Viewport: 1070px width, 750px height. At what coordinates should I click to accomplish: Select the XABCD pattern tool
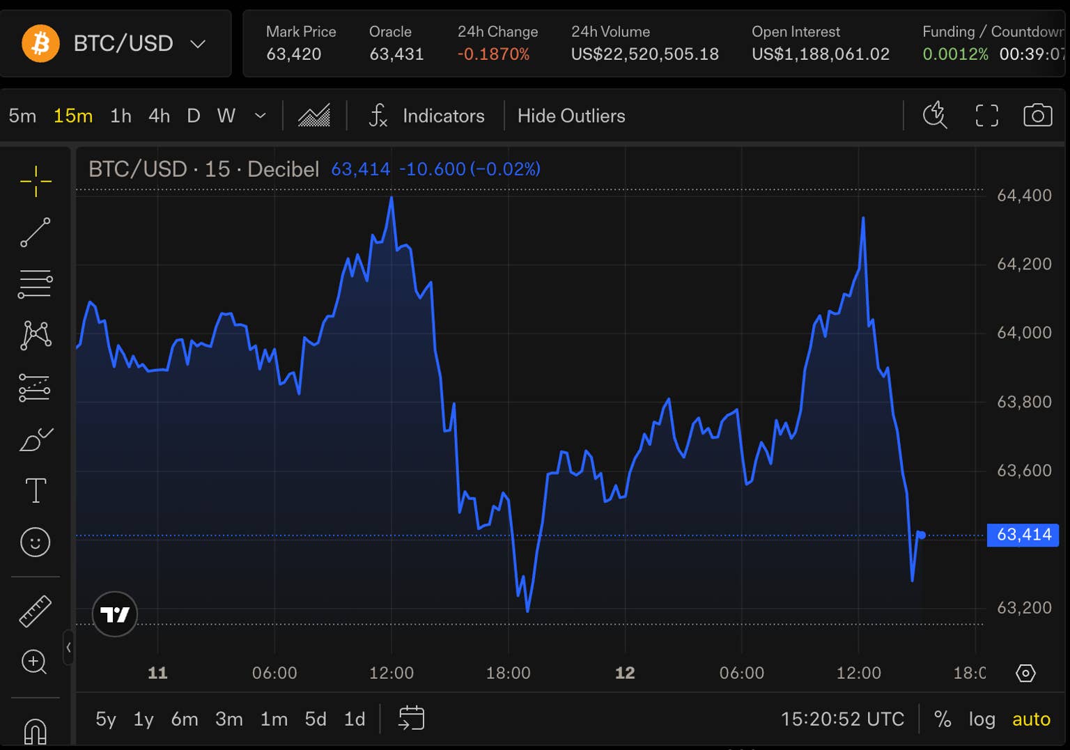(x=36, y=336)
